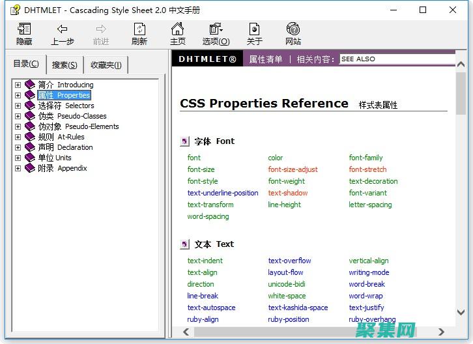The image size is (473, 344).
Task: Click the horizontal scrollbar left arrow
Action: pos(186,332)
